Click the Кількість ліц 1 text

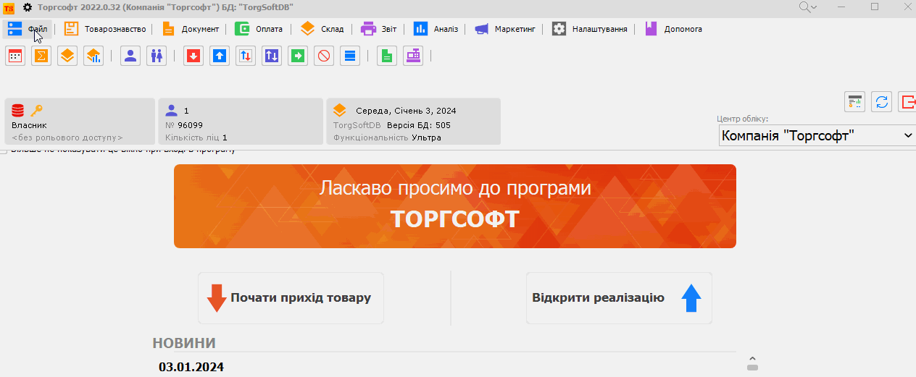[196, 137]
